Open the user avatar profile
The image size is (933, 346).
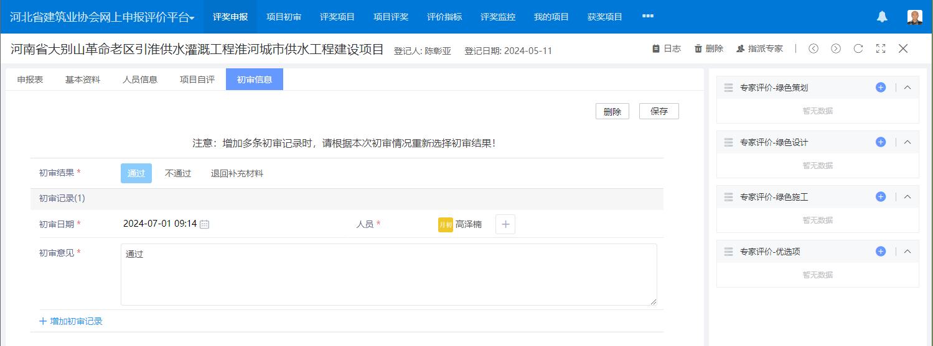click(914, 17)
